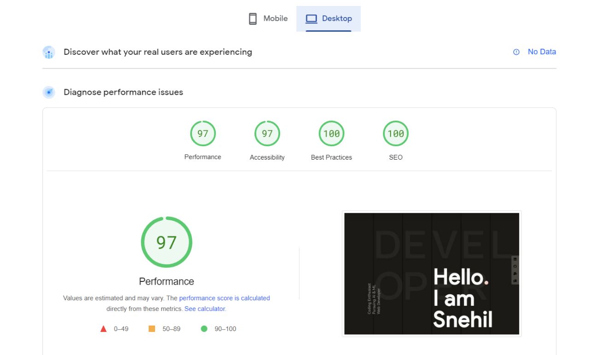This screenshot has width=589, height=355.
Task: Click the 'Discover what your real users are experiencing' heading
Action: 158,52
